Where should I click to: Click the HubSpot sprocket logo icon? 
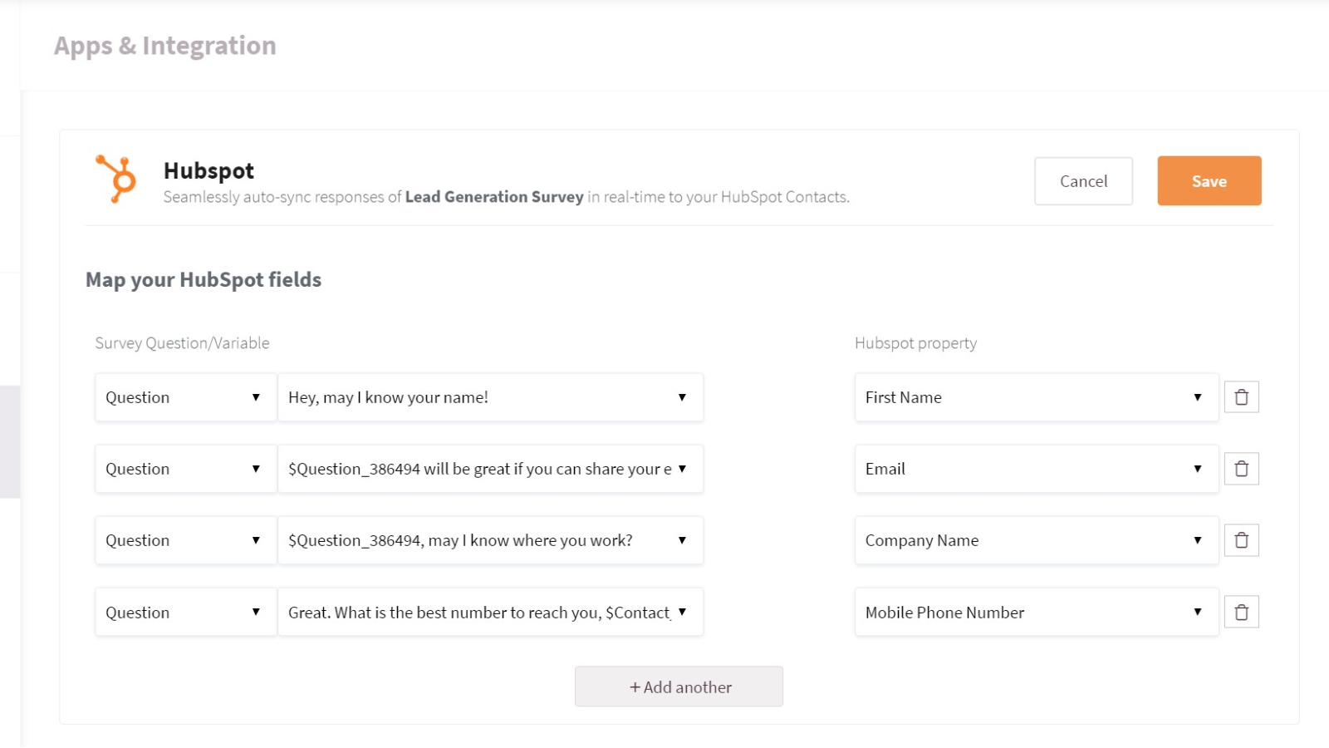pyautogui.click(x=116, y=177)
